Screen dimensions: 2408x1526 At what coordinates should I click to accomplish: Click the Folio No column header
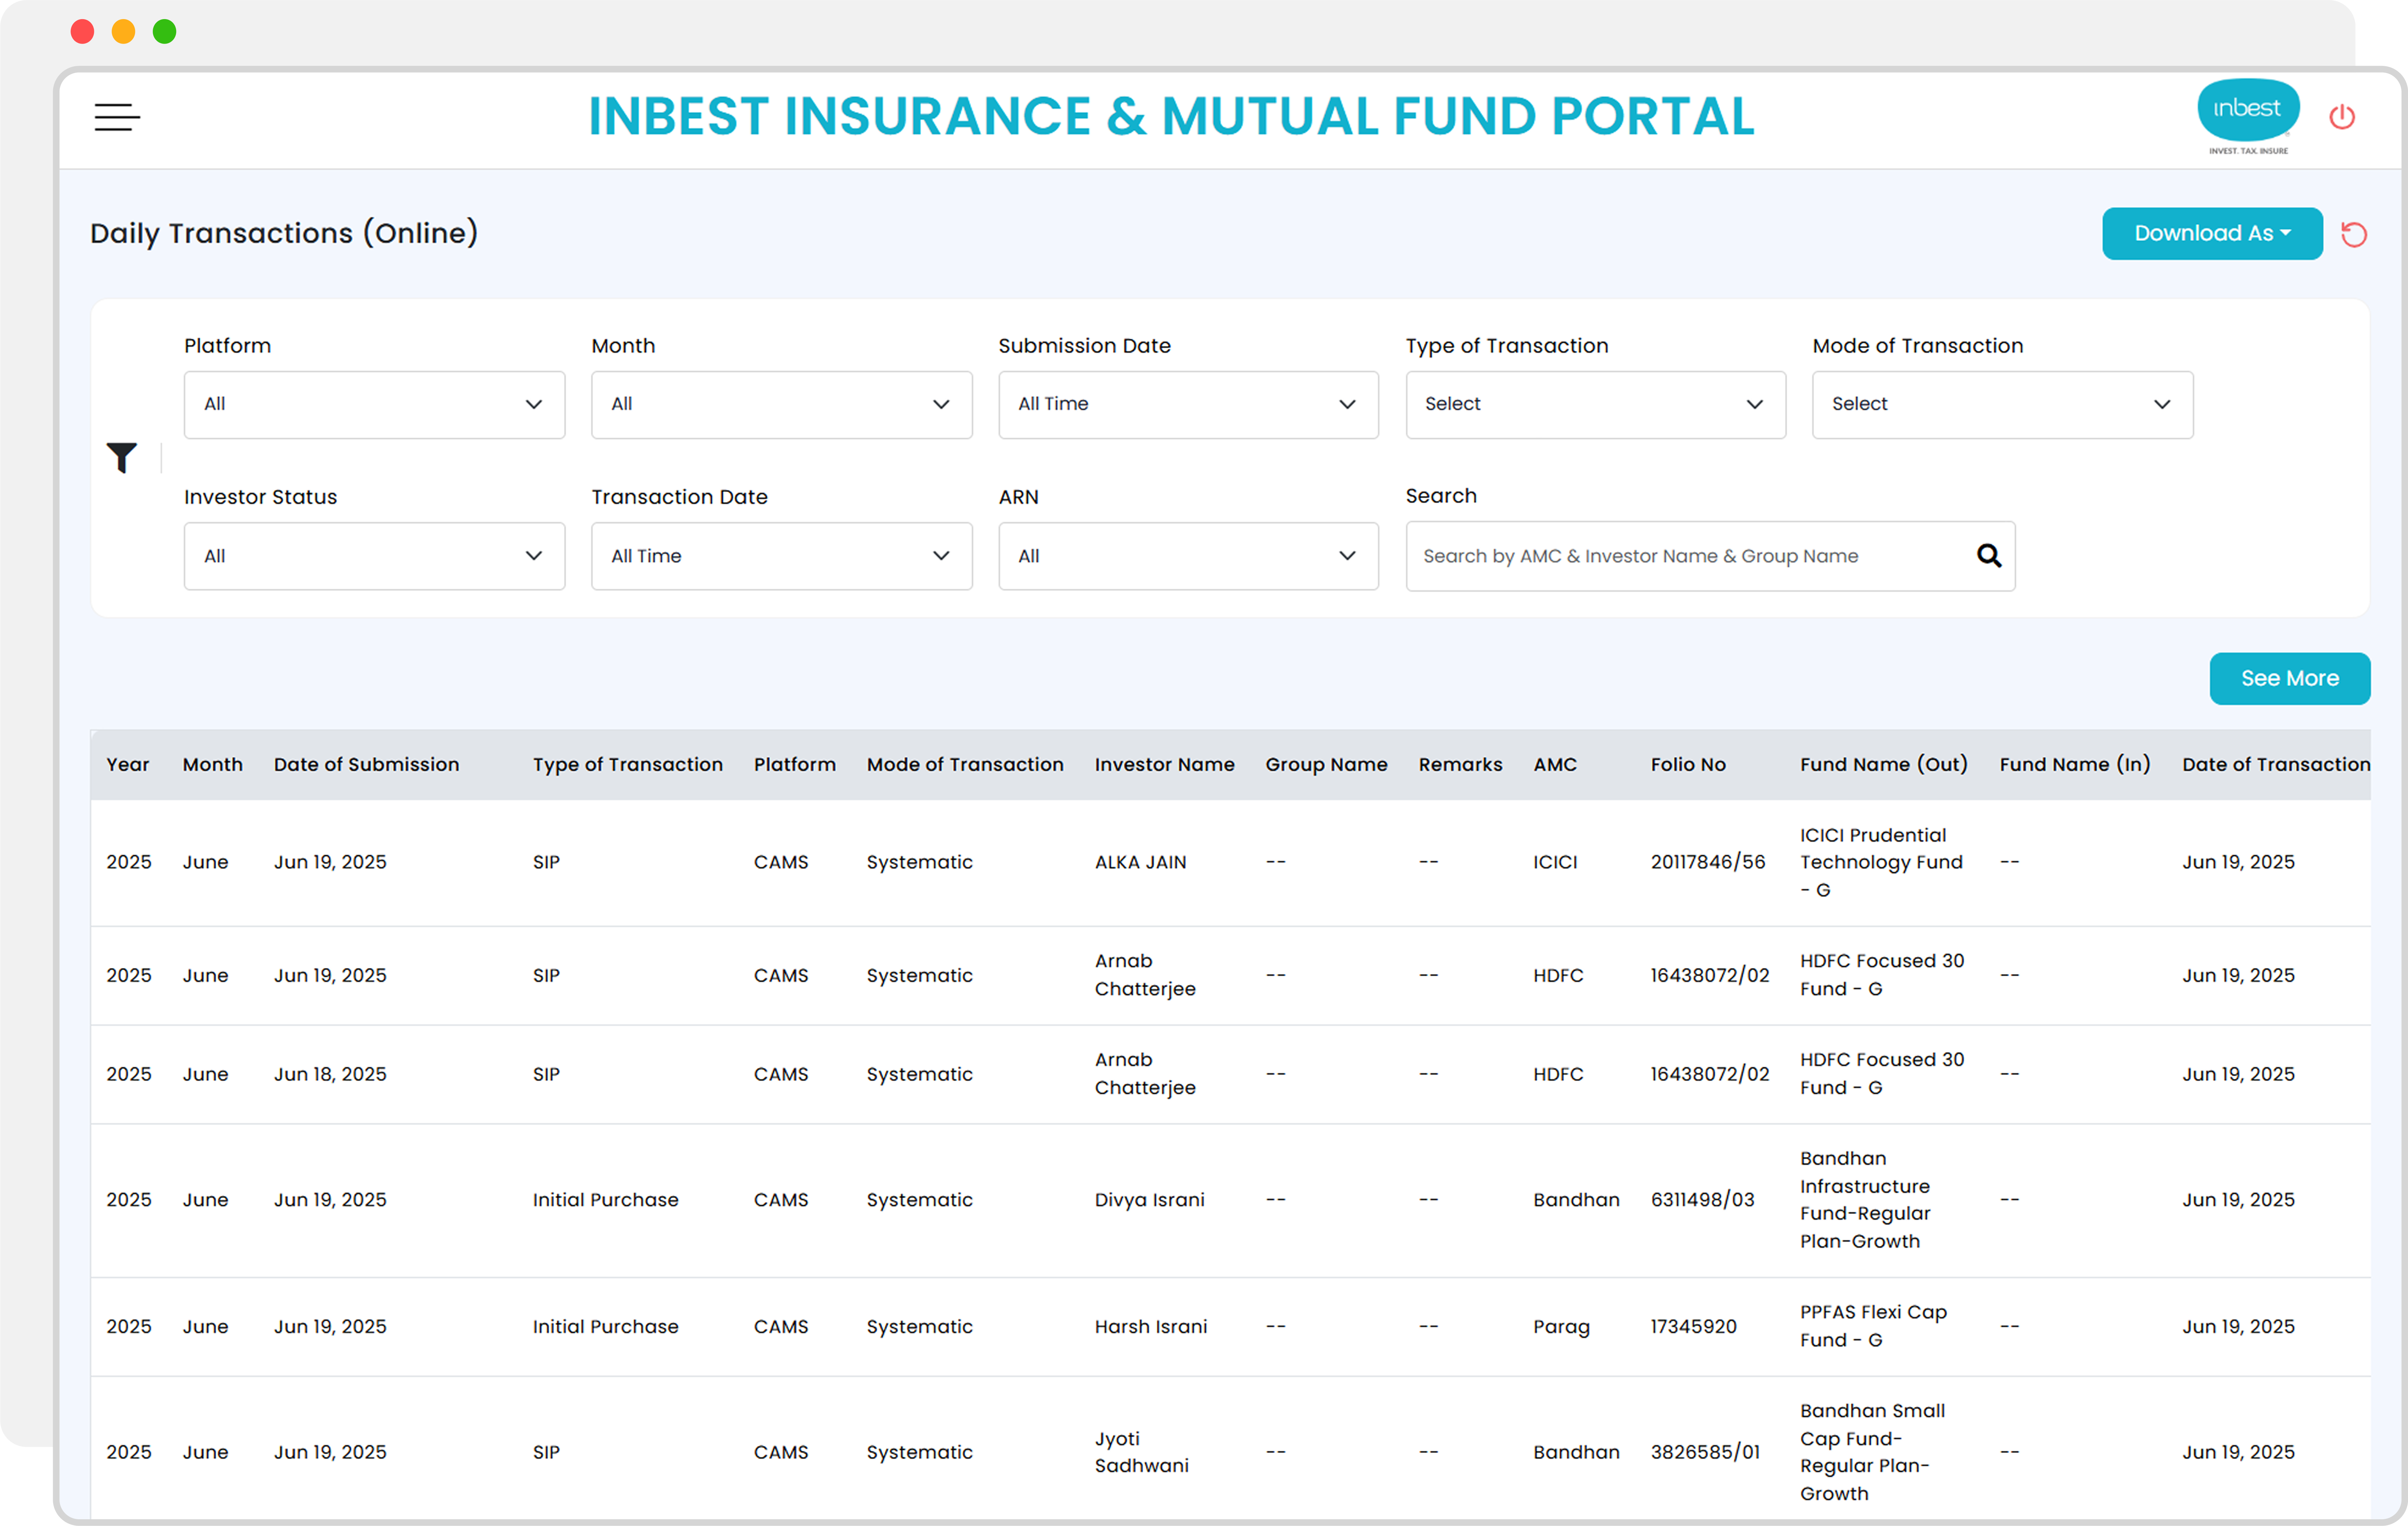point(1688,765)
